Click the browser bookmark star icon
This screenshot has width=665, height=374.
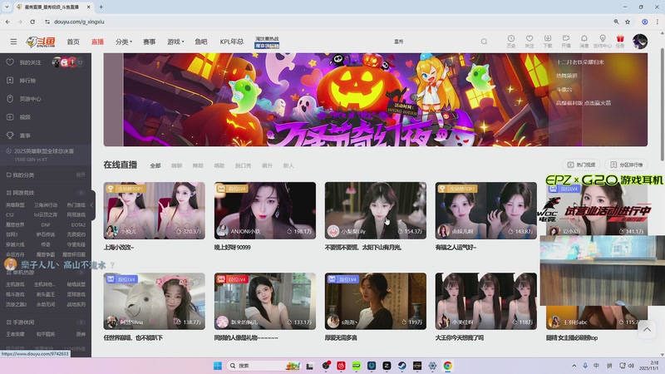pos(628,22)
